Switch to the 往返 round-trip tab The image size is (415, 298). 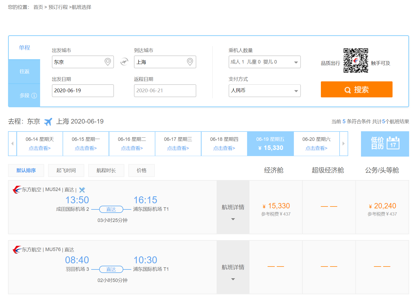(24, 71)
